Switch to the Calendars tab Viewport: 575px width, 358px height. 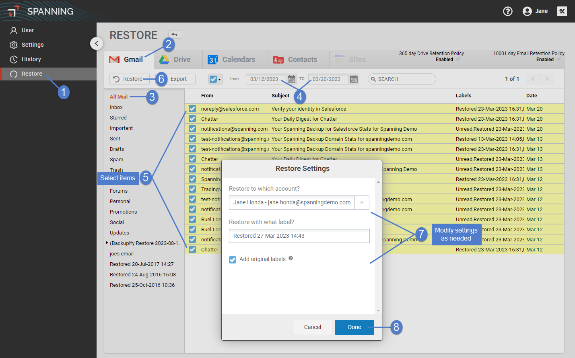pos(235,60)
